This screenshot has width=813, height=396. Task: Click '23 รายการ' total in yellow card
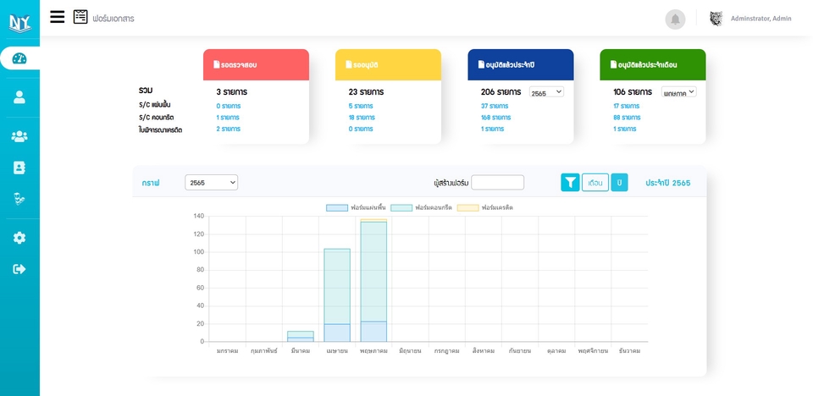pyautogui.click(x=366, y=92)
